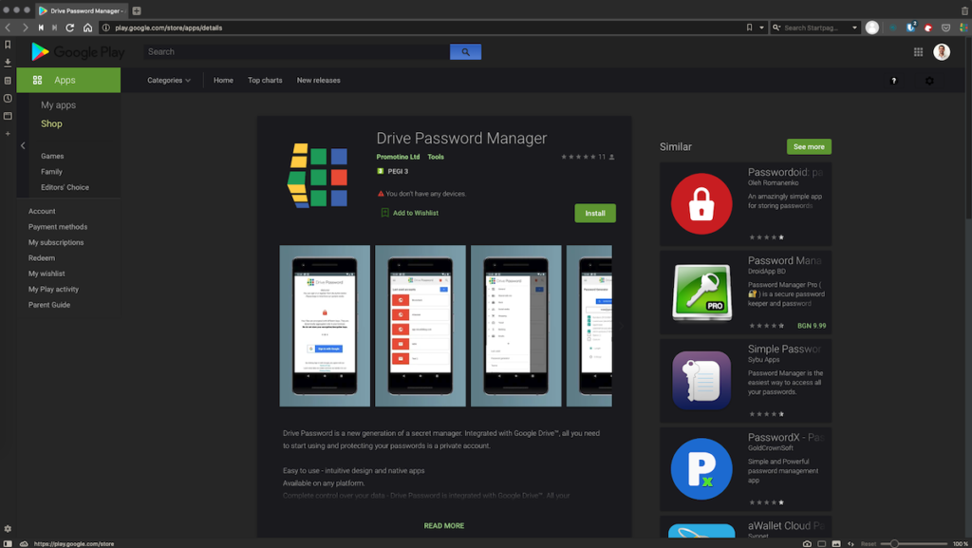Image resolution: width=972 pixels, height=548 pixels.
Task: Open Bookmarks panel in side bar
Action: point(8,45)
